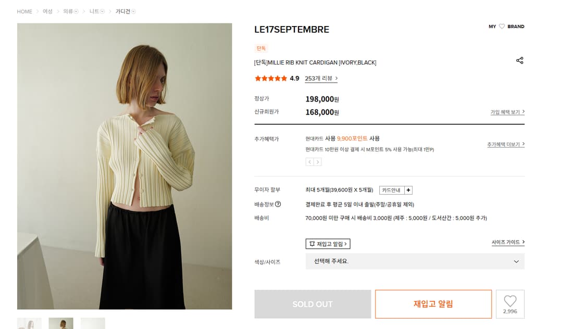
Task: Click the five-star rating stars
Action: 271,78
